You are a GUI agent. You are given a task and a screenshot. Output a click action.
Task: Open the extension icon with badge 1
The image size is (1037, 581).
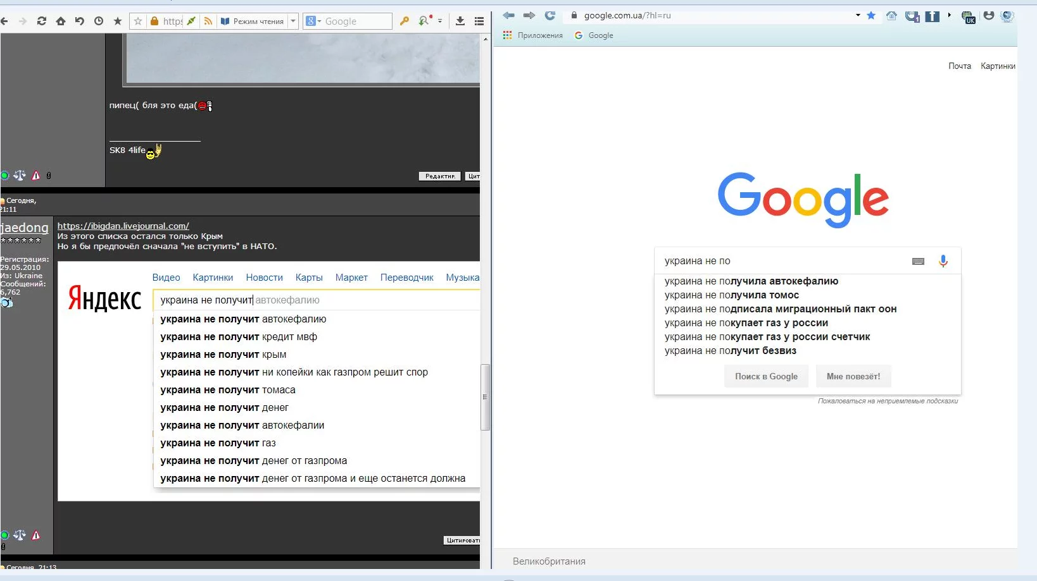click(912, 16)
